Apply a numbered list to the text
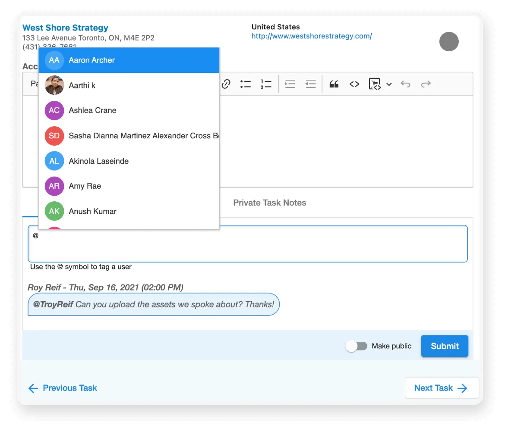The image size is (505, 431). [266, 84]
